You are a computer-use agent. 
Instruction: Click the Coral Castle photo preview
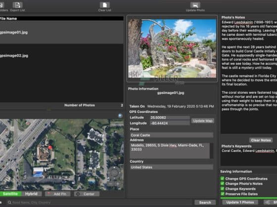[172, 48]
